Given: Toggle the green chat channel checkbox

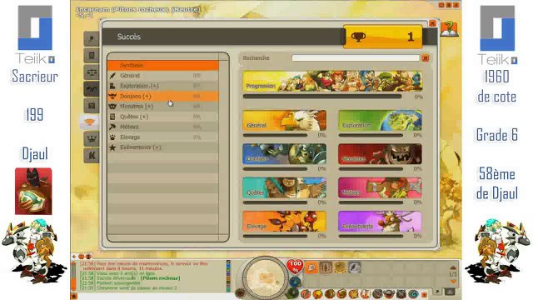Looking at the screenshot, I should click(x=228, y=270).
